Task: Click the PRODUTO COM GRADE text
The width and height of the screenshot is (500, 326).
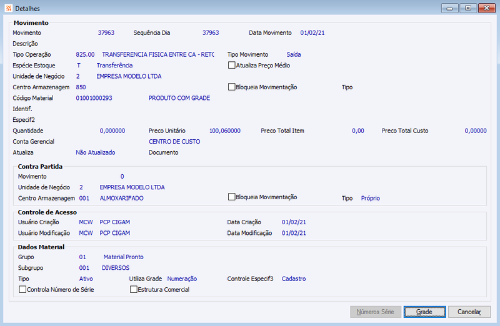Action: coord(179,98)
